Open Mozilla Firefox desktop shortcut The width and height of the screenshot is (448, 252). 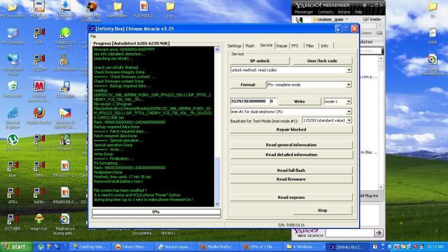[39, 116]
